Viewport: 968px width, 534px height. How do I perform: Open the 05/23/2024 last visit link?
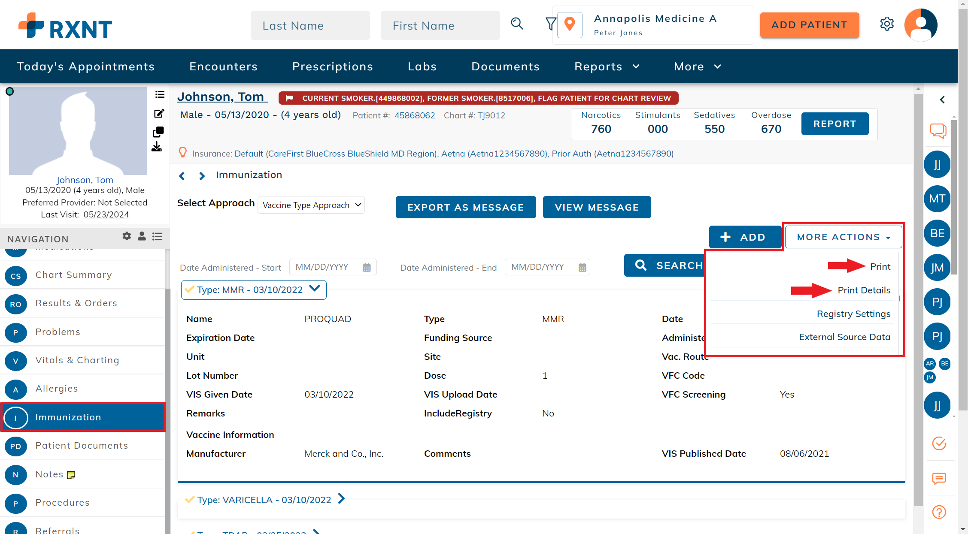pyautogui.click(x=106, y=215)
